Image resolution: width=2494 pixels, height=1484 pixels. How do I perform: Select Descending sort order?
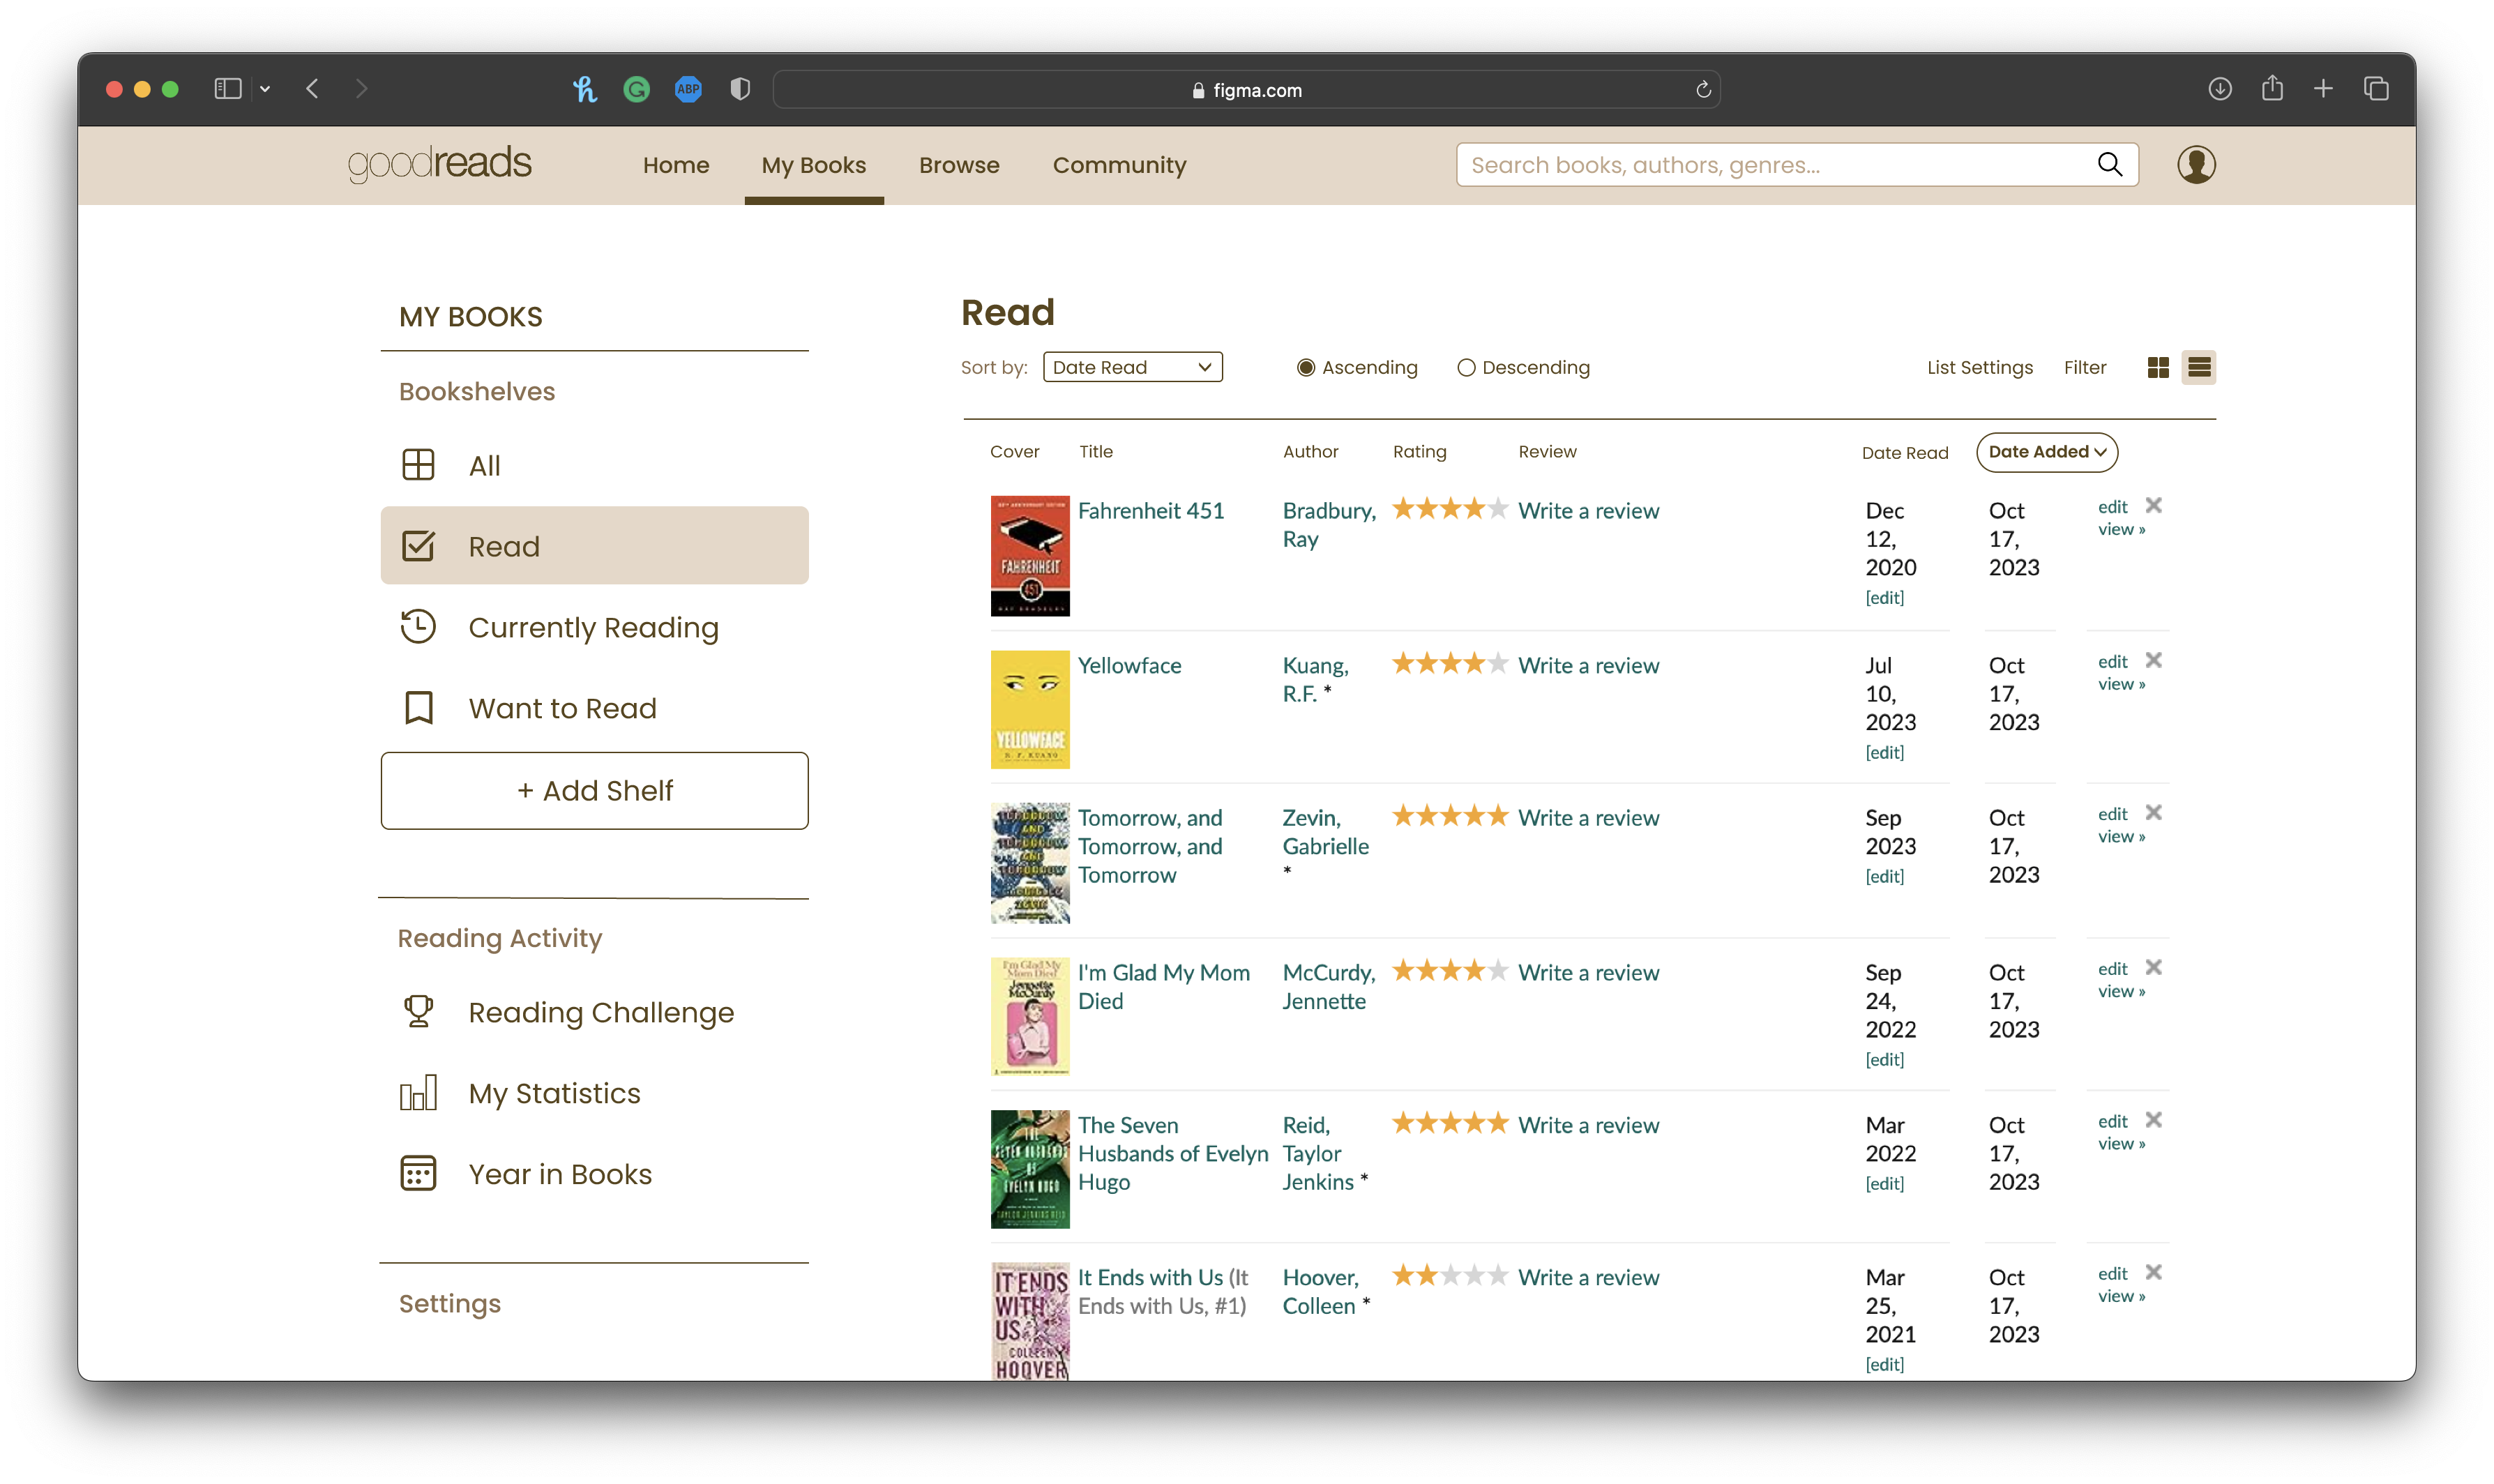(x=1465, y=368)
